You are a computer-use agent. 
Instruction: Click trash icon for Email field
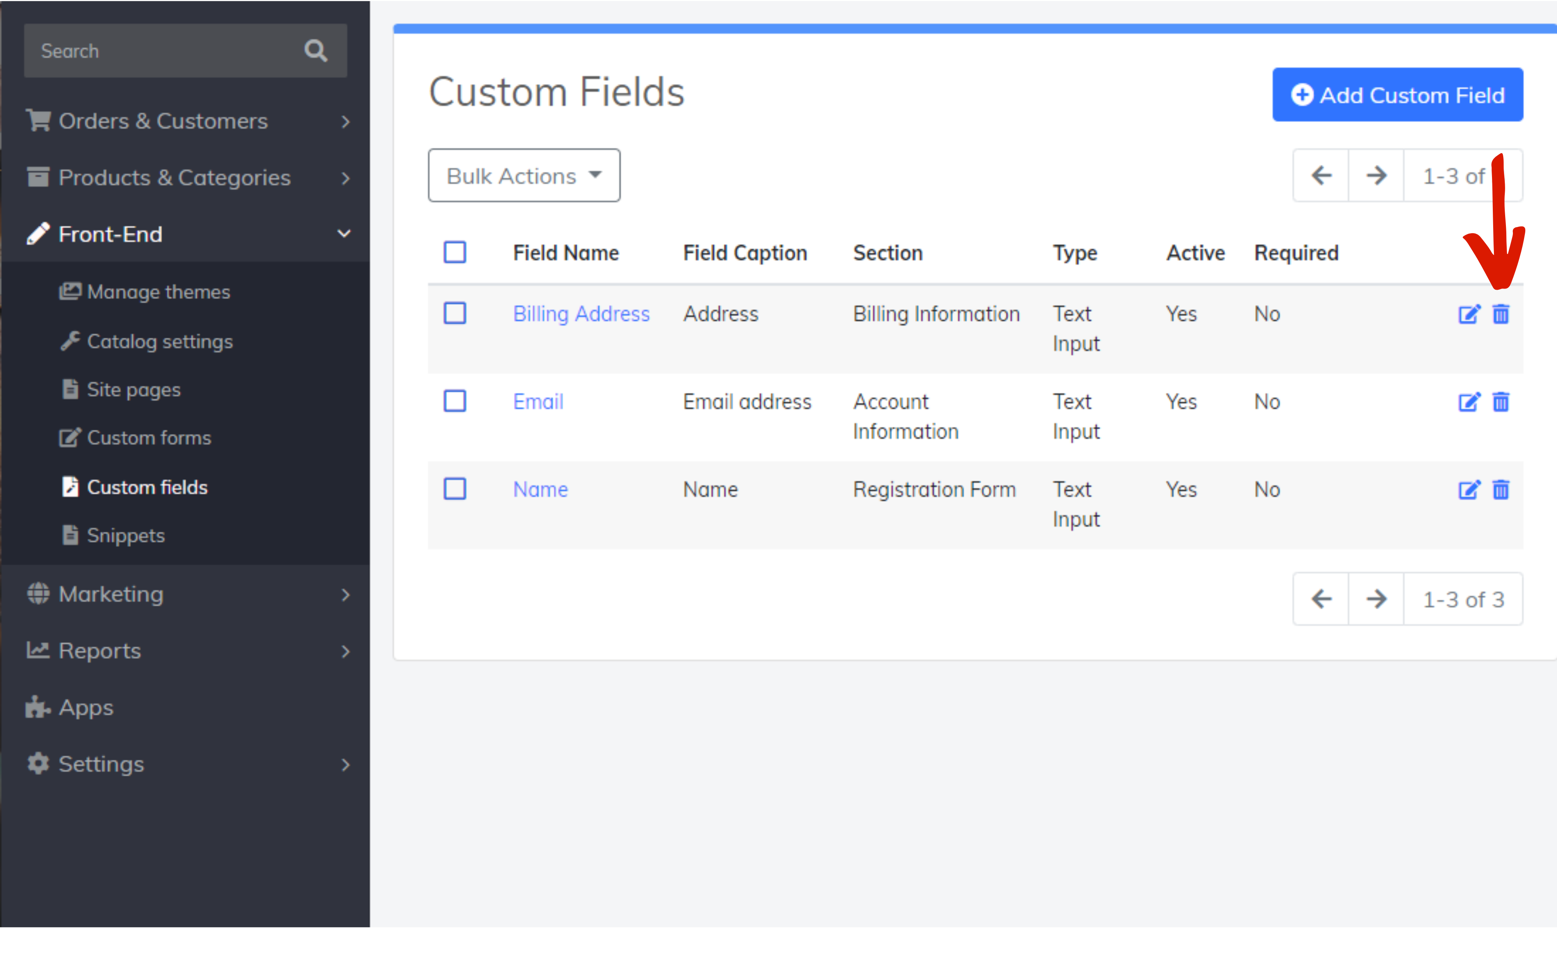click(x=1501, y=401)
